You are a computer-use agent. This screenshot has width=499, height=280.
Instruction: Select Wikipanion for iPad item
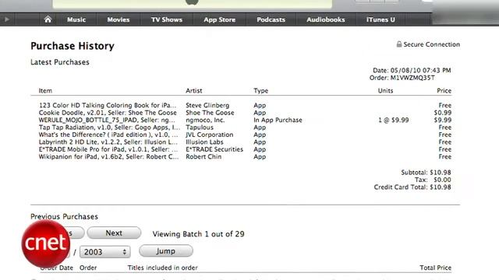tap(109, 156)
